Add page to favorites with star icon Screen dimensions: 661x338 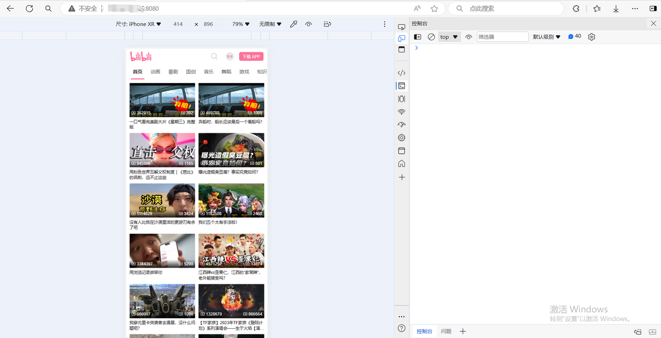click(434, 9)
